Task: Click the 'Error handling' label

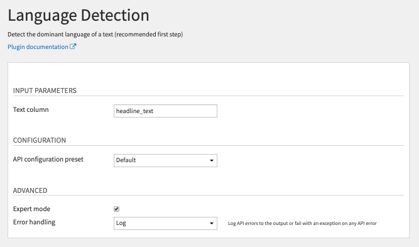Action: 34,222
